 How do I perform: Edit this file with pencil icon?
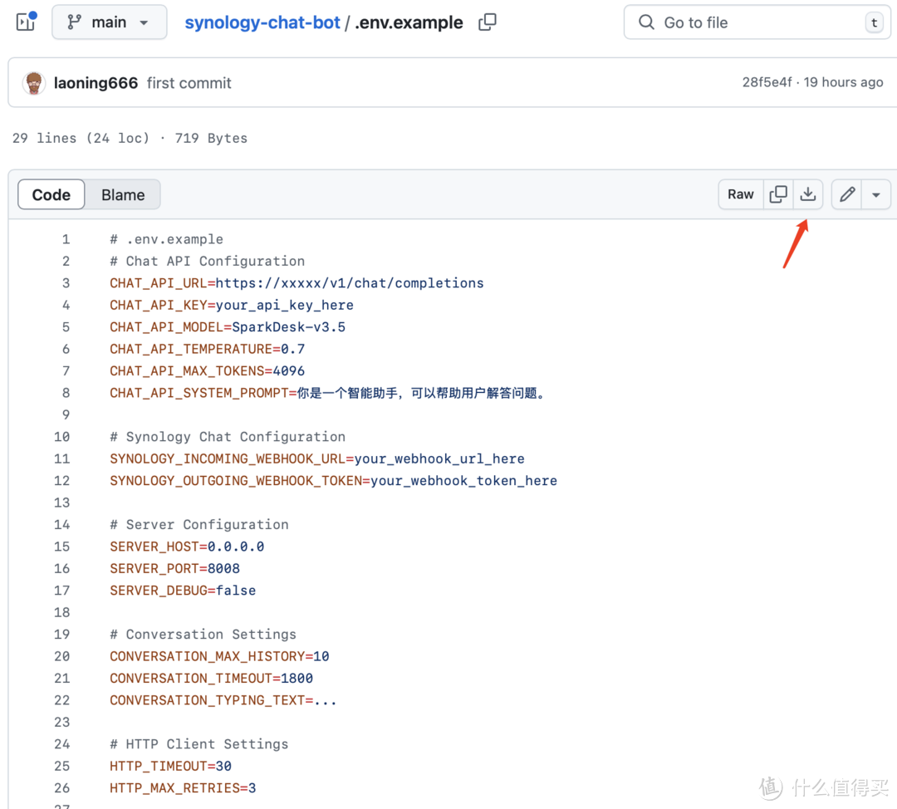[847, 194]
